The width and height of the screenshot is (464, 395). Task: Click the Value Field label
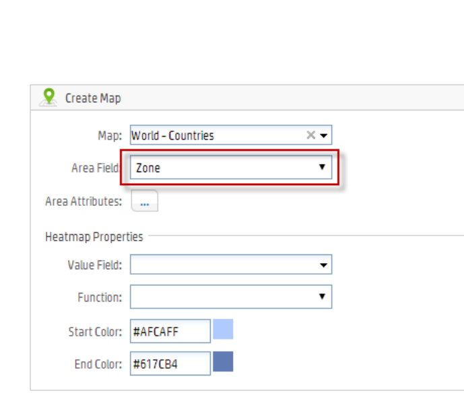[x=94, y=265]
